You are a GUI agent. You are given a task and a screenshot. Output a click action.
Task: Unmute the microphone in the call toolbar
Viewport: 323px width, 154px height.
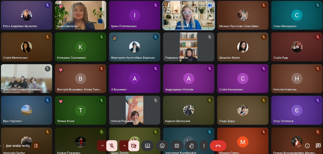(x=112, y=146)
